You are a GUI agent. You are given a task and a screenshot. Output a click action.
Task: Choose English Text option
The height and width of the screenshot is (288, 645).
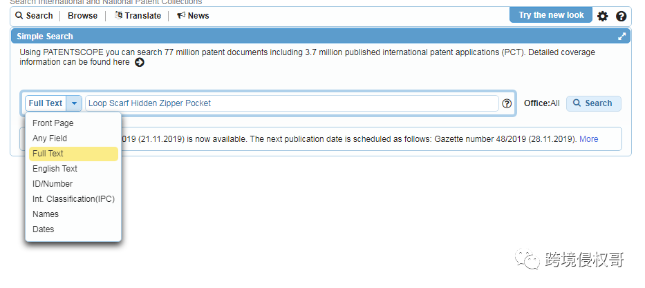[x=73, y=169]
